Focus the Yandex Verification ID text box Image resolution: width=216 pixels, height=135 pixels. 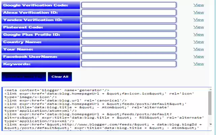click(129, 20)
